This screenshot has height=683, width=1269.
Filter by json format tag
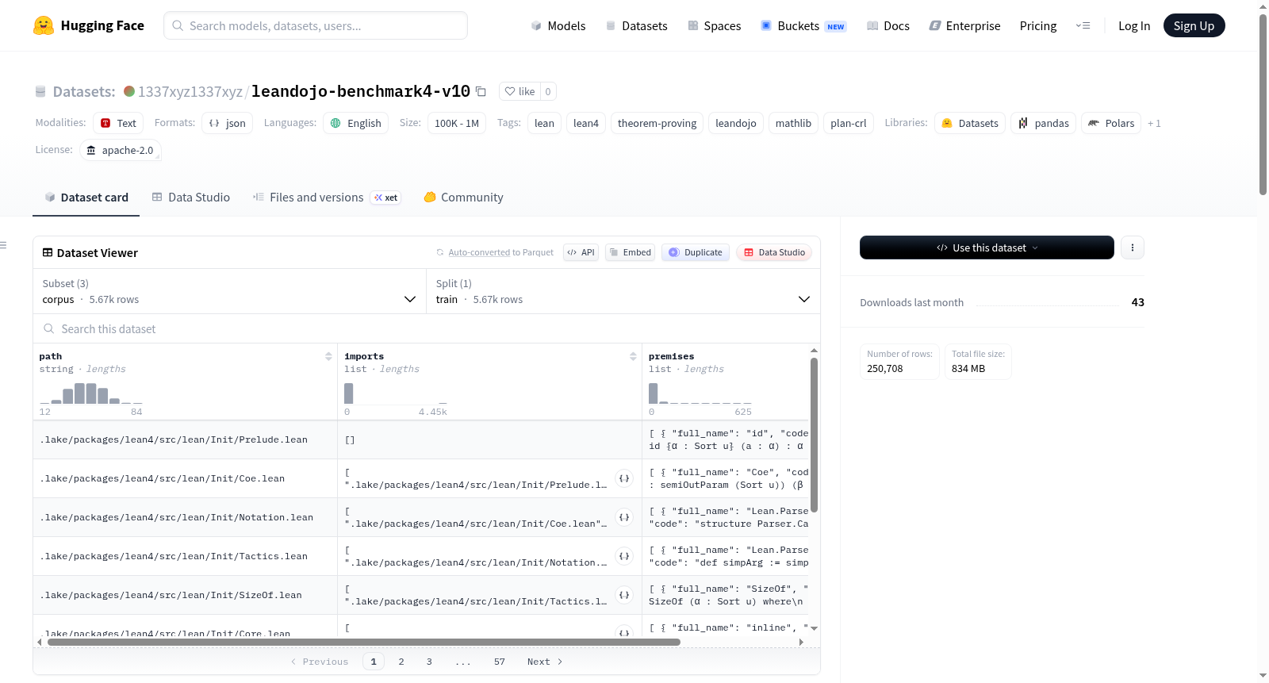coord(227,123)
